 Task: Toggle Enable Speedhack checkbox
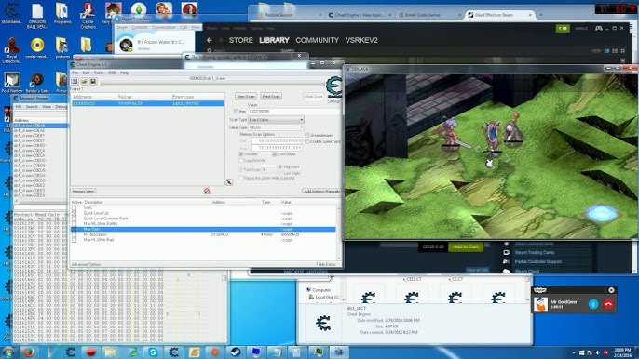click(x=307, y=141)
